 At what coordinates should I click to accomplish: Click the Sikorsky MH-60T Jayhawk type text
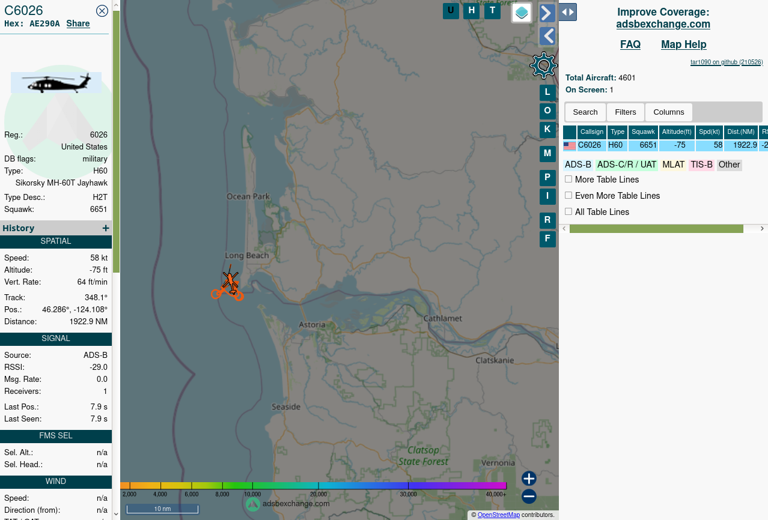pos(61,183)
